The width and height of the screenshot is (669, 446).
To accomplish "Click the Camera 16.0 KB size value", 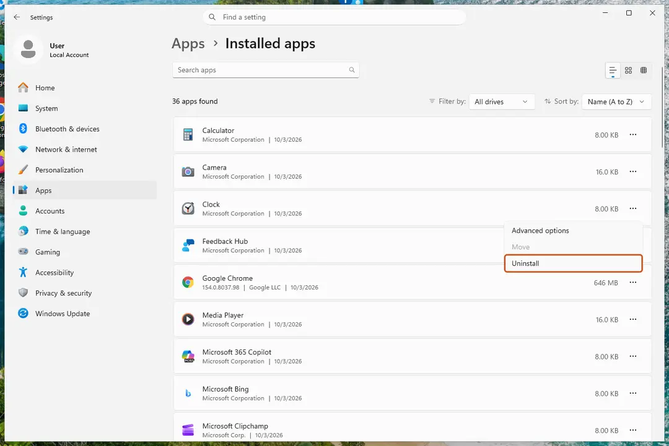I will [x=606, y=172].
